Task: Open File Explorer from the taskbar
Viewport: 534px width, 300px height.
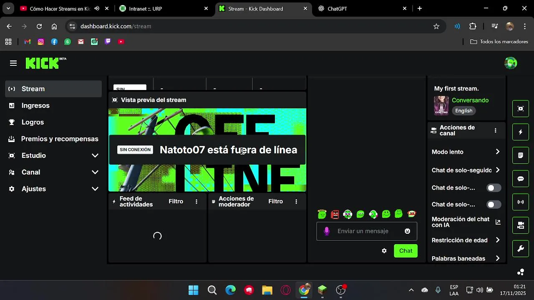Action: pyautogui.click(x=267, y=290)
